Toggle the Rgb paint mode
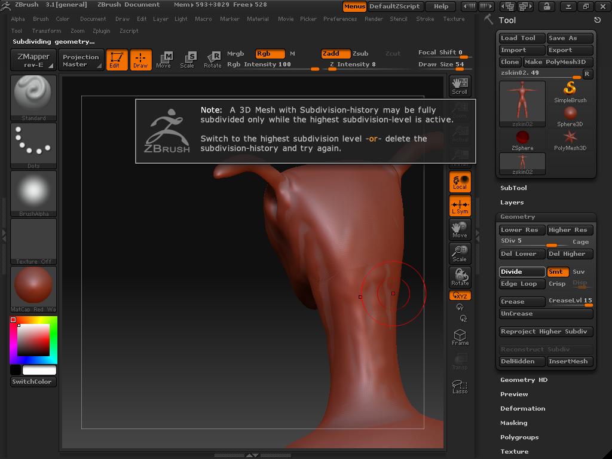Image resolution: width=612 pixels, height=459 pixels. (270, 53)
